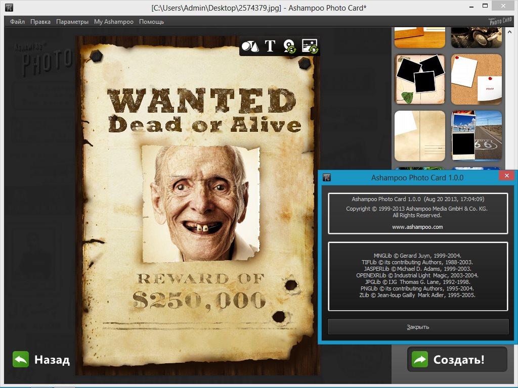
Task: Select the Text tool (T icon)
Action: click(x=270, y=46)
